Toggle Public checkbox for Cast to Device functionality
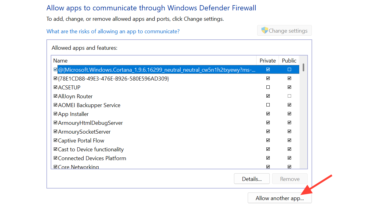Screen dimensions: 365x205 (x=289, y=149)
